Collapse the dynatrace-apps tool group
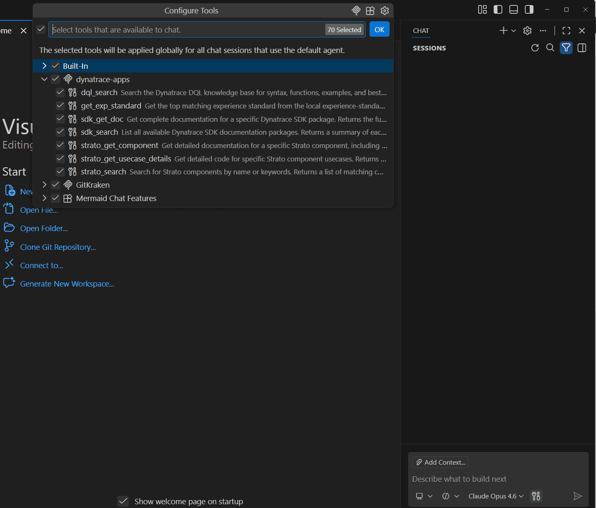This screenshot has height=508, width=596. 44,79
